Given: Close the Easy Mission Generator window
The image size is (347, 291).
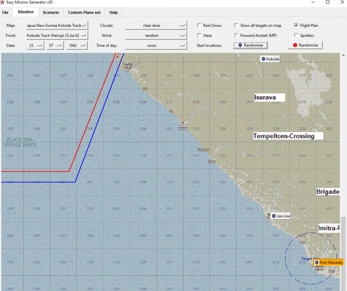Looking at the screenshot, I should click(x=342, y=2).
